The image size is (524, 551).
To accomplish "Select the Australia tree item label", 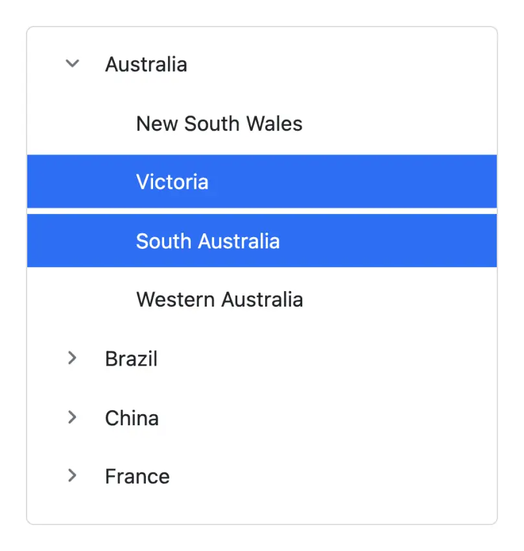I will coord(146,64).
